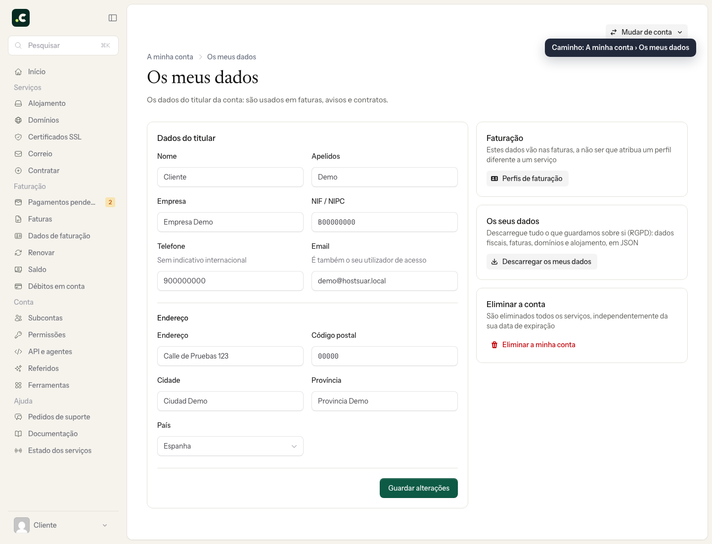Click the API e agentes code icon

pyautogui.click(x=18, y=352)
